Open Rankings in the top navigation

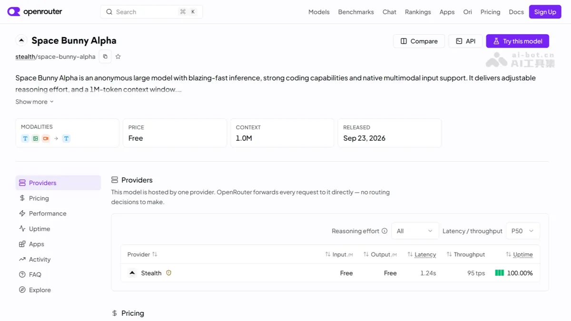click(x=418, y=12)
